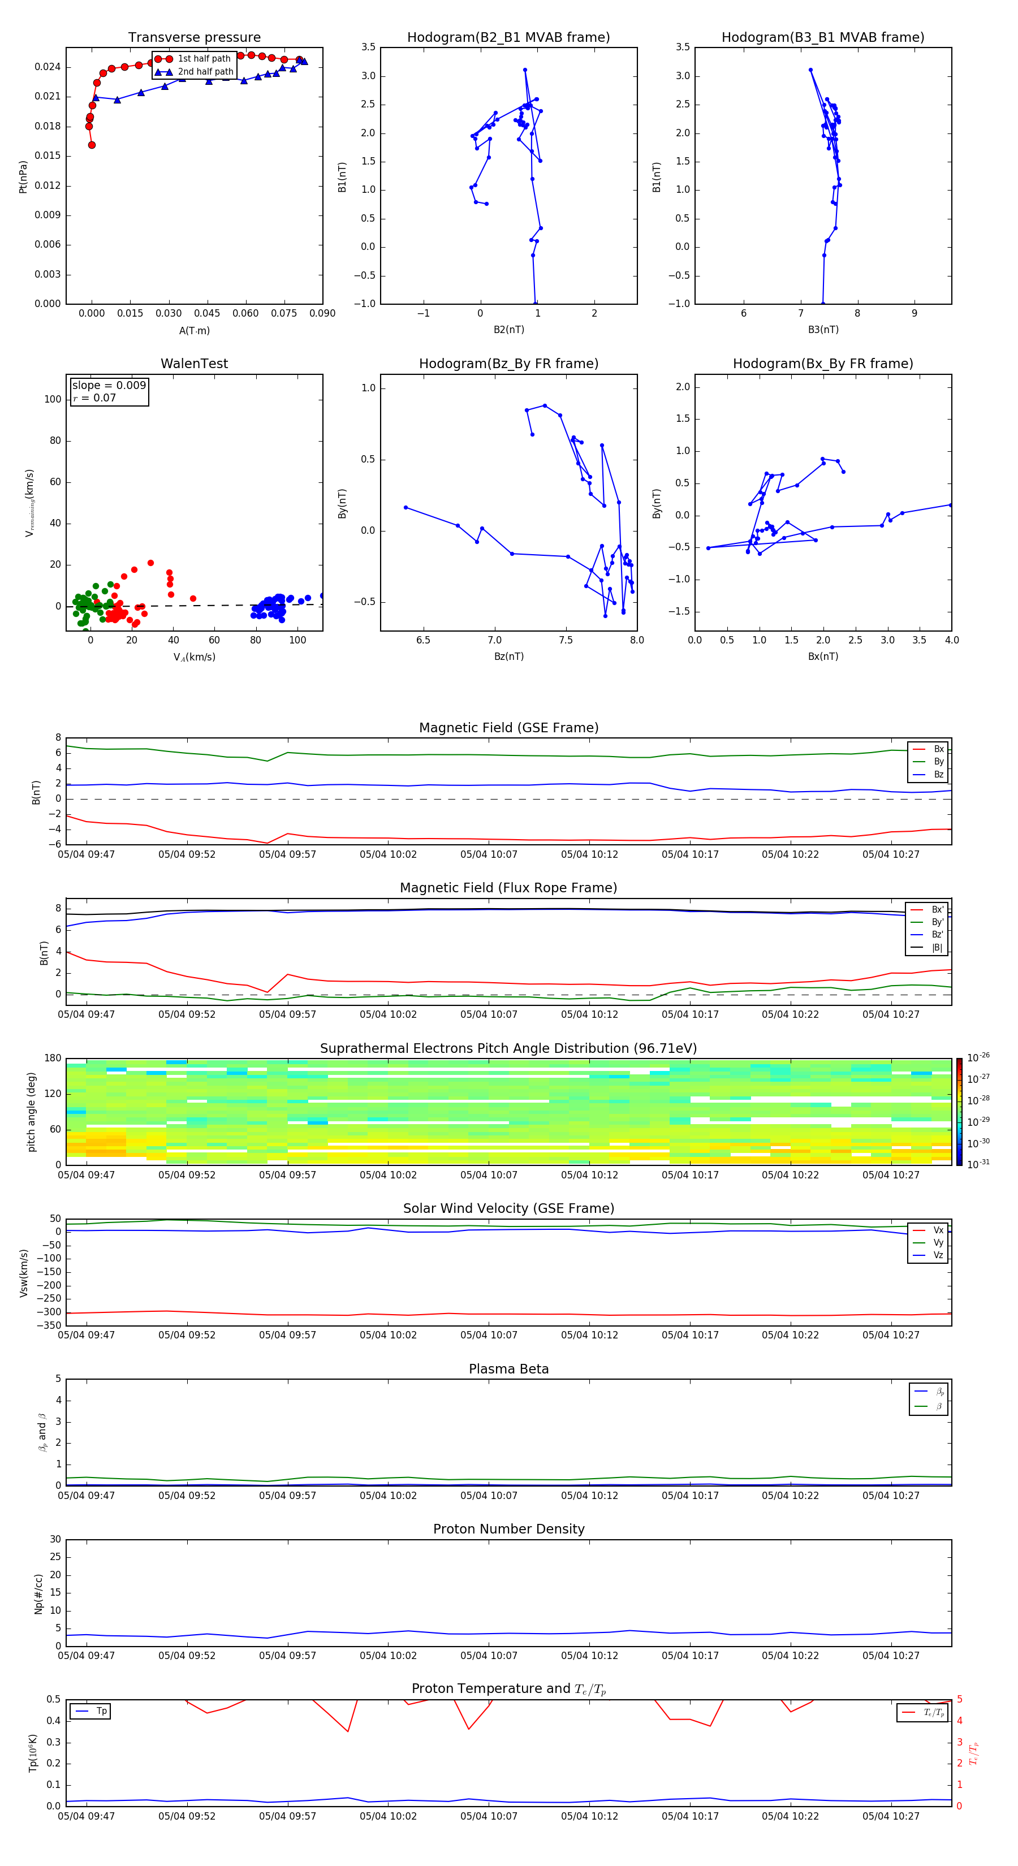Viewport: 1018px width, 1866px height.
Task: Click the "Proton Number Density" title
Action: click(508, 1529)
